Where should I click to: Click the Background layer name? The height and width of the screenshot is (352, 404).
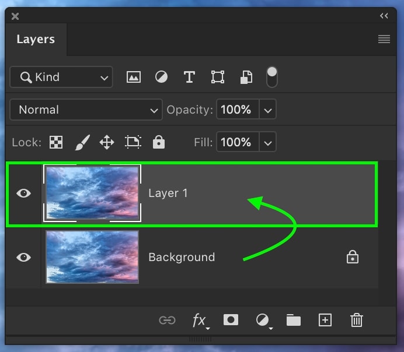click(x=182, y=257)
